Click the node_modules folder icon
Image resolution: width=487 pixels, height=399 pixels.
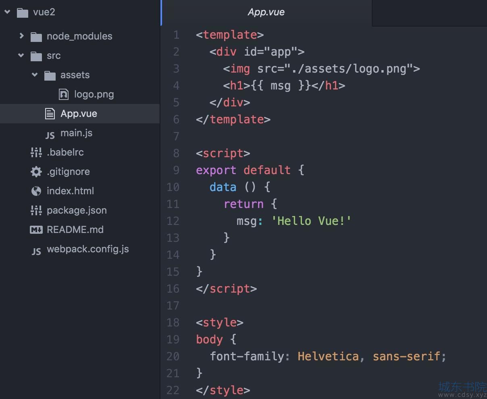36,37
